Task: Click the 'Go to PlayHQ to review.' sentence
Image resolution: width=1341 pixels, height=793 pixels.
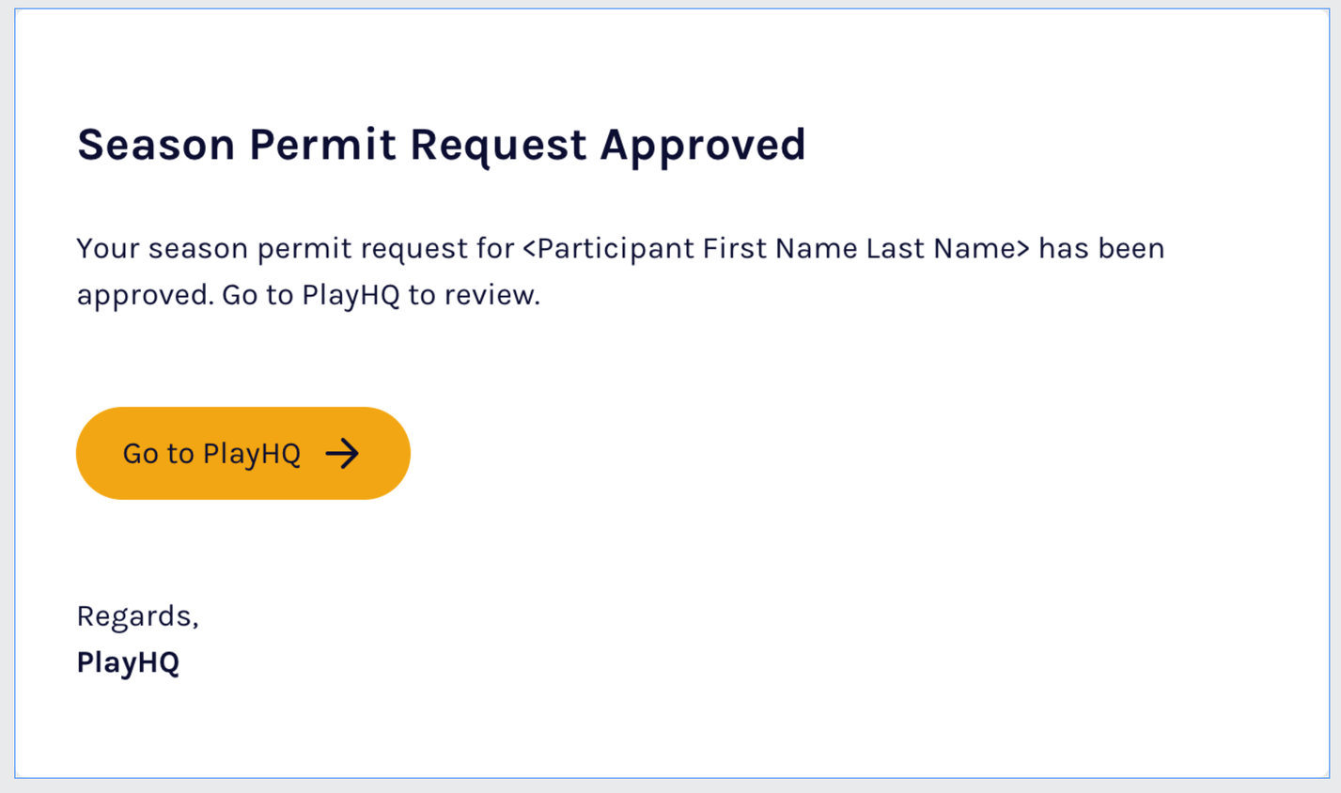Action: pos(381,296)
